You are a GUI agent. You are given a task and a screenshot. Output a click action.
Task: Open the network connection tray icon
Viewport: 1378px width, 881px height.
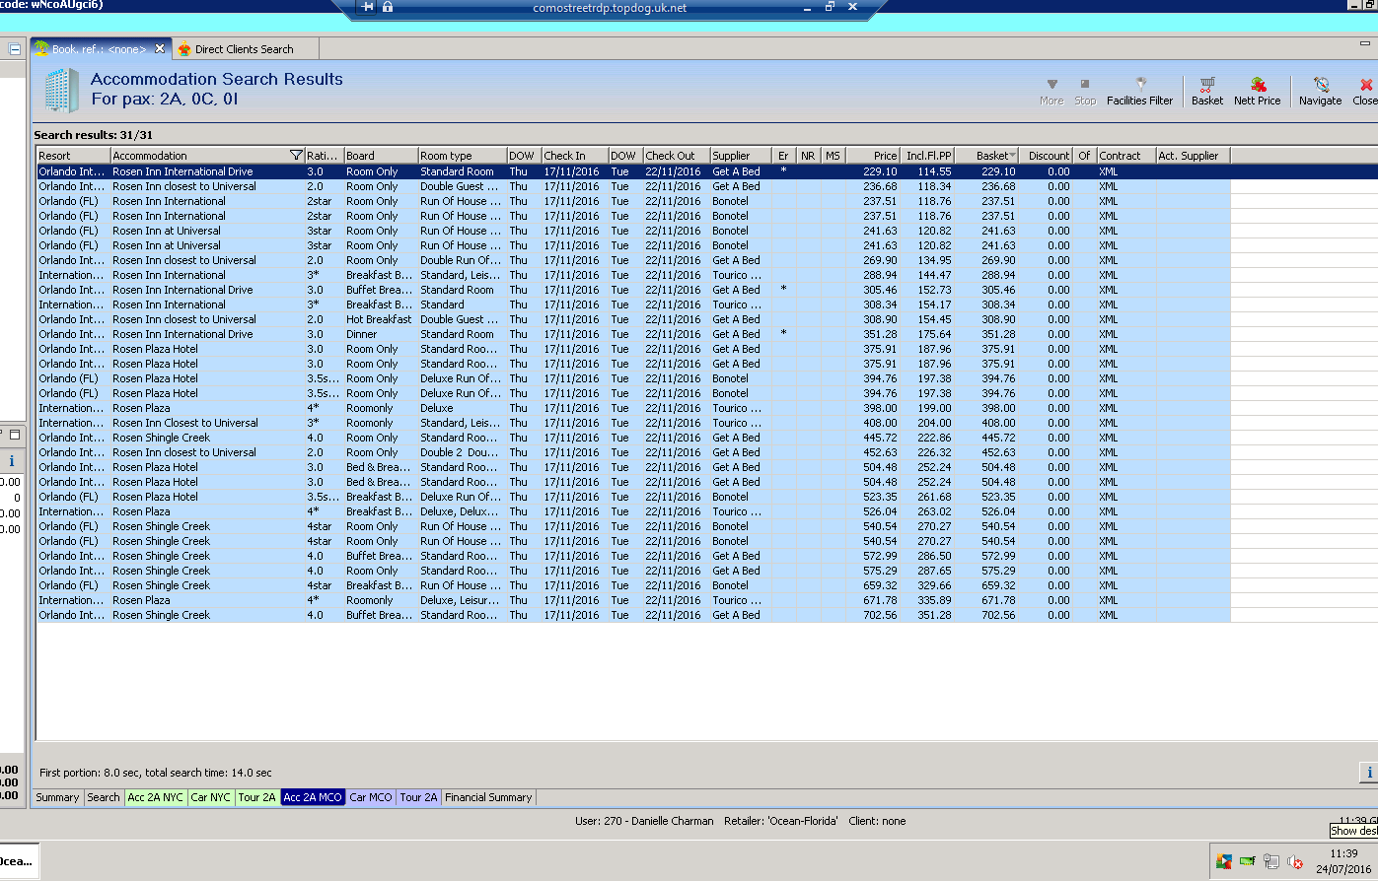pyautogui.click(x=1271, y=862)
